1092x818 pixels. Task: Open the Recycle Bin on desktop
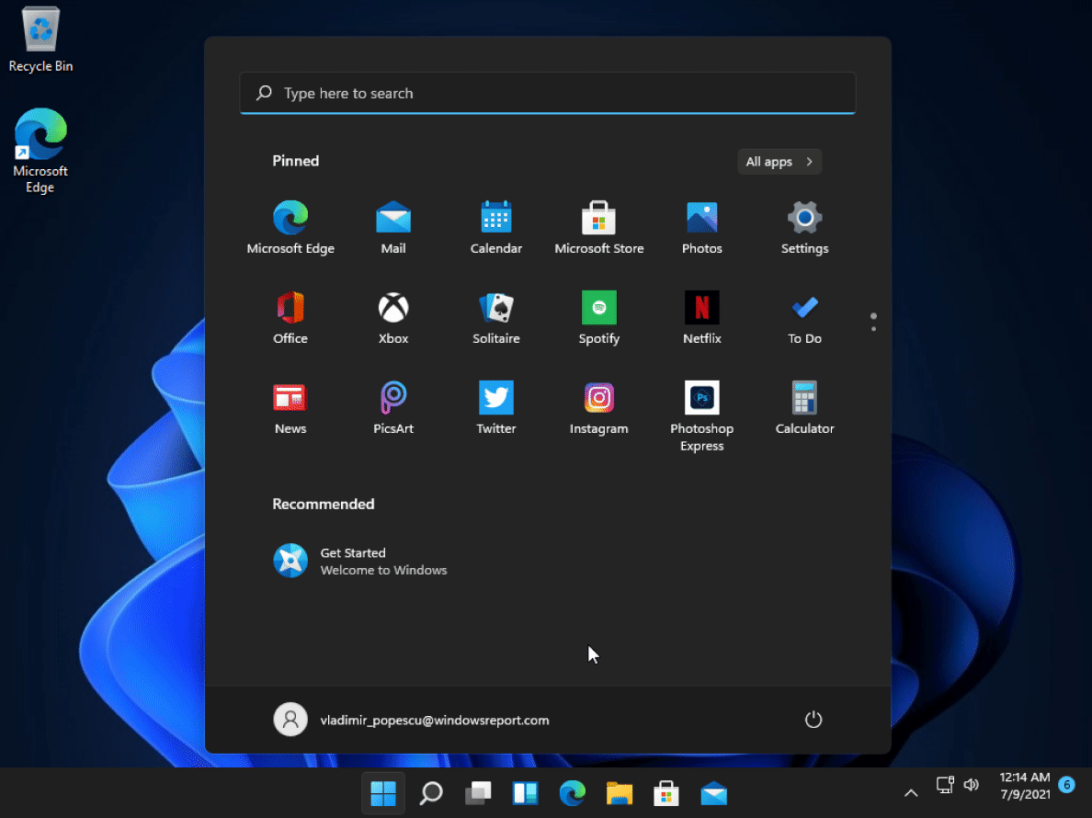click(x=40, y=28)
